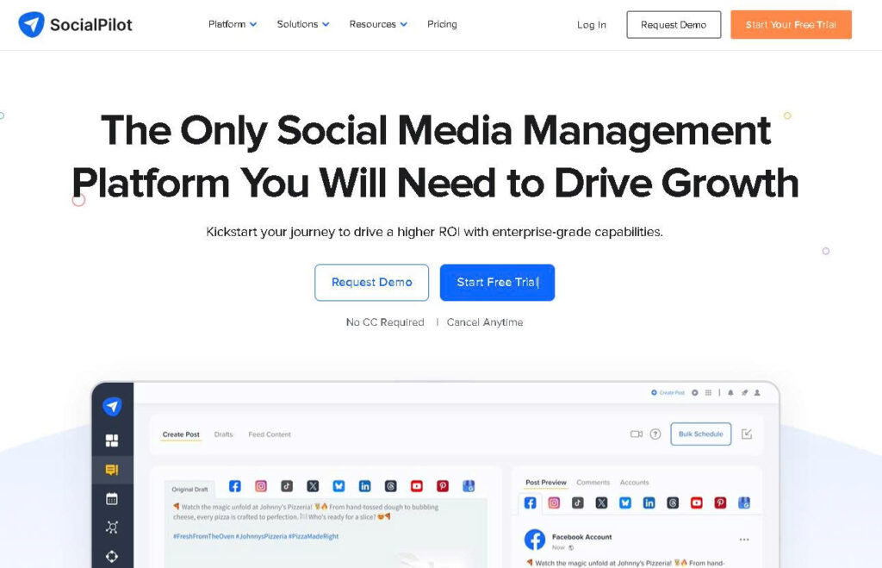
Task: Switch to the Drafts tab
Action: pos(224,434)
